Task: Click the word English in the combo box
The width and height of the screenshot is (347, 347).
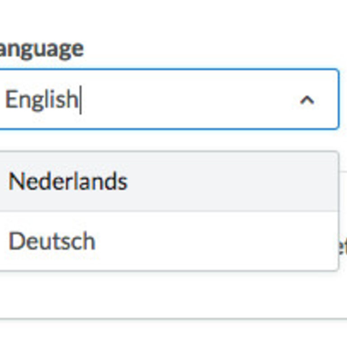Action: (41, 99)
